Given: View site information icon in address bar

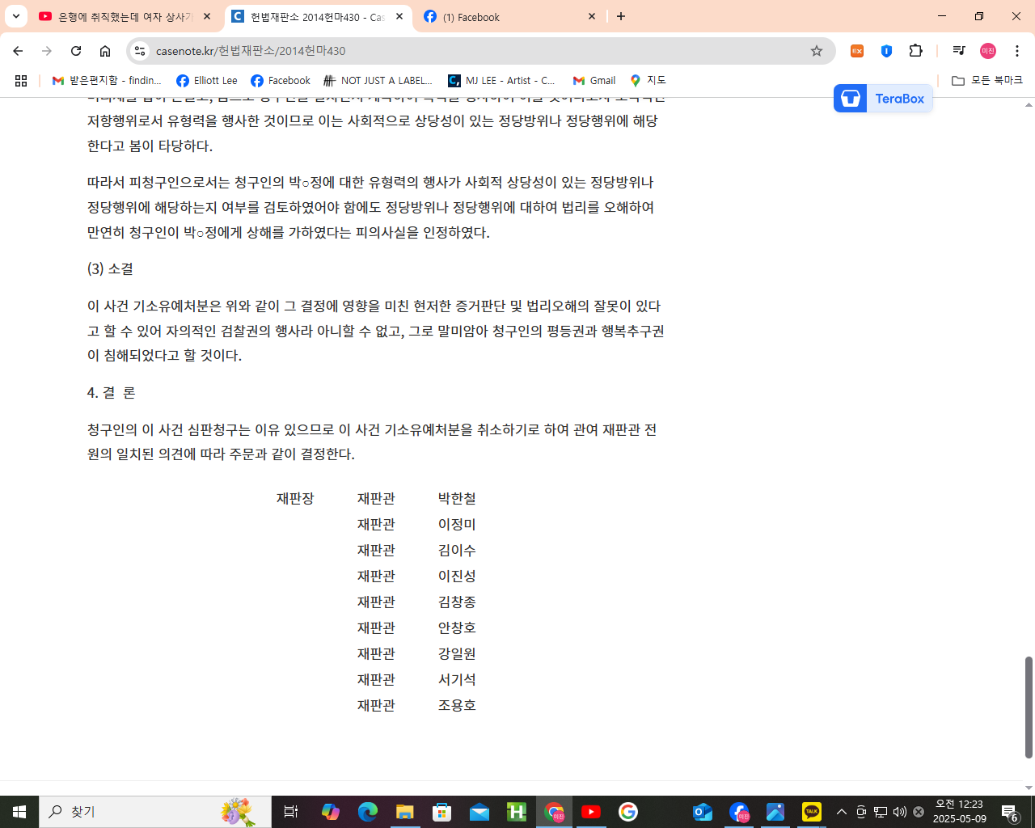Looking at the screenshot, I should (x=140, y=51).
